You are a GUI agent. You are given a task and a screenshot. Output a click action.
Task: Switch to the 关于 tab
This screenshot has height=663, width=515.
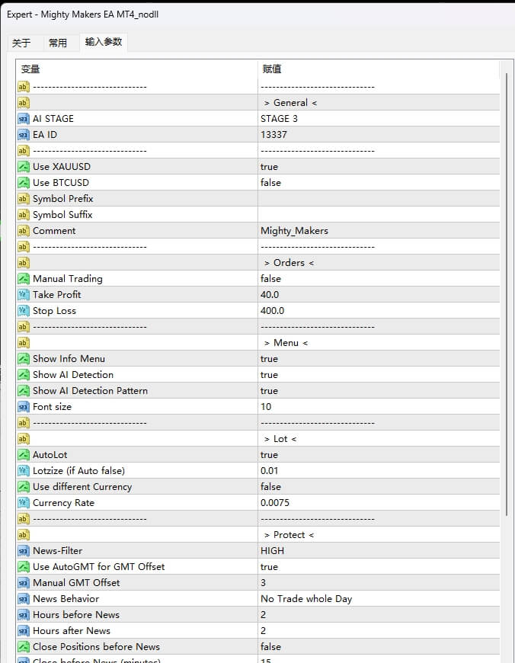21,43
